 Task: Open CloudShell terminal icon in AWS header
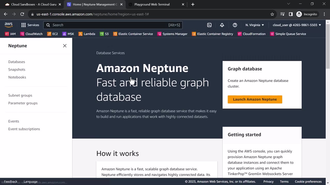(x=209, y=25)
